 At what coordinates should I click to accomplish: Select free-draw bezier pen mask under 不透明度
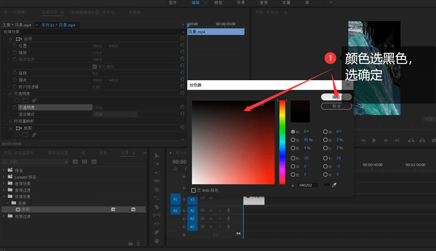[x=34, y=101]
